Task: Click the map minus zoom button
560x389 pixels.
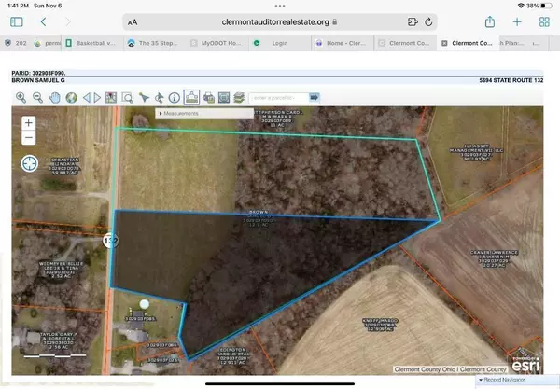Action: (29, 138)
